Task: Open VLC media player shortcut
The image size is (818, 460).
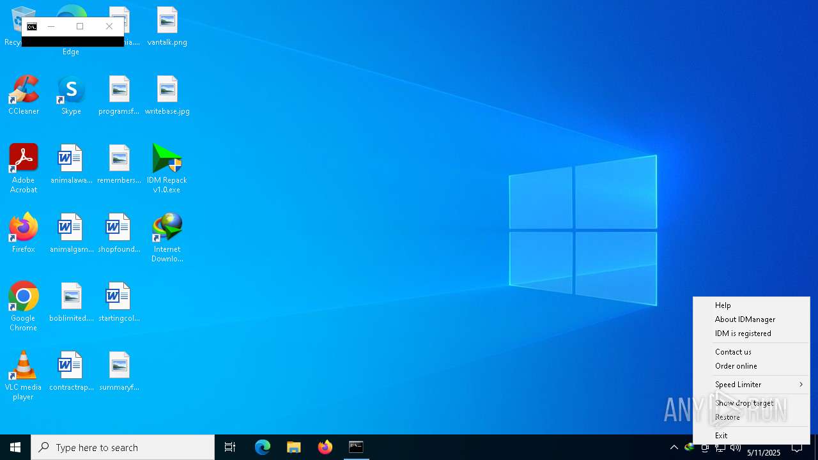Action: [24, 376]
